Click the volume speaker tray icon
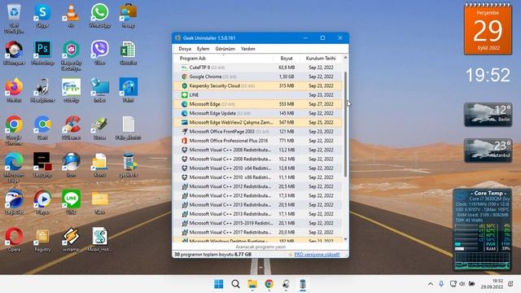This screenshot has width=521, height=293. point(462,284)
